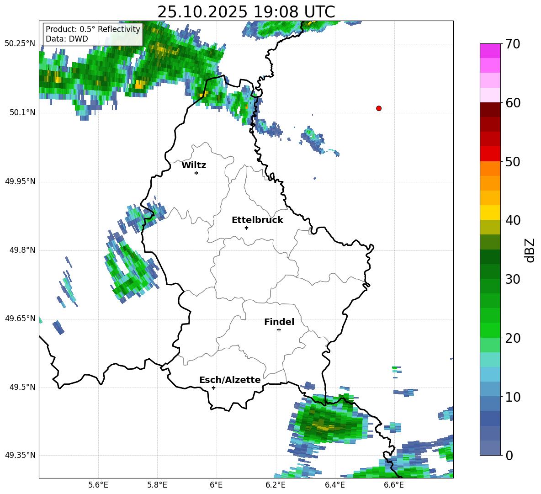Viewport: 541px width, 494px height.
Task: Pick the dark red swatch just below 60
Action: [x=490, y=110]
